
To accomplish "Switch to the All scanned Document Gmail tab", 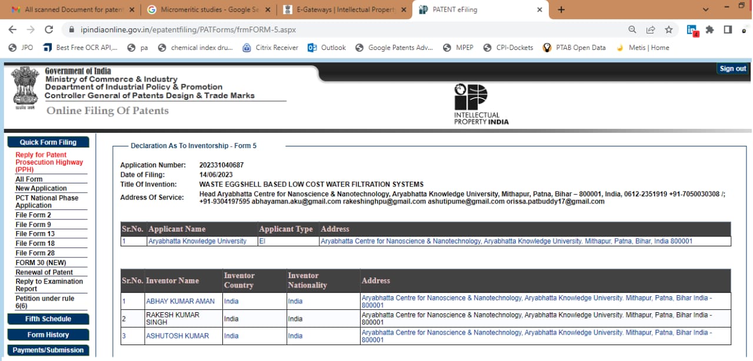I will click(x=72, y=9).
